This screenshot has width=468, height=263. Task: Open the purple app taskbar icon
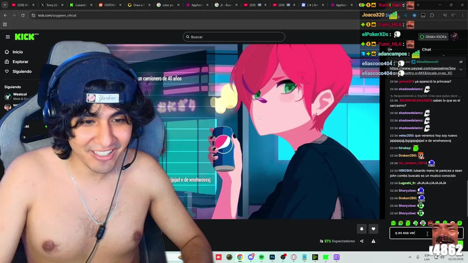click(x=337, y=257)
